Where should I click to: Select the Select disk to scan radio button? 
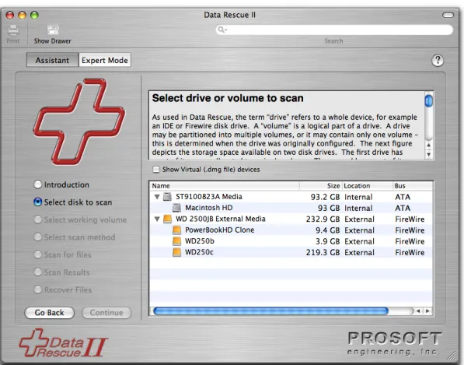[37, 202]
